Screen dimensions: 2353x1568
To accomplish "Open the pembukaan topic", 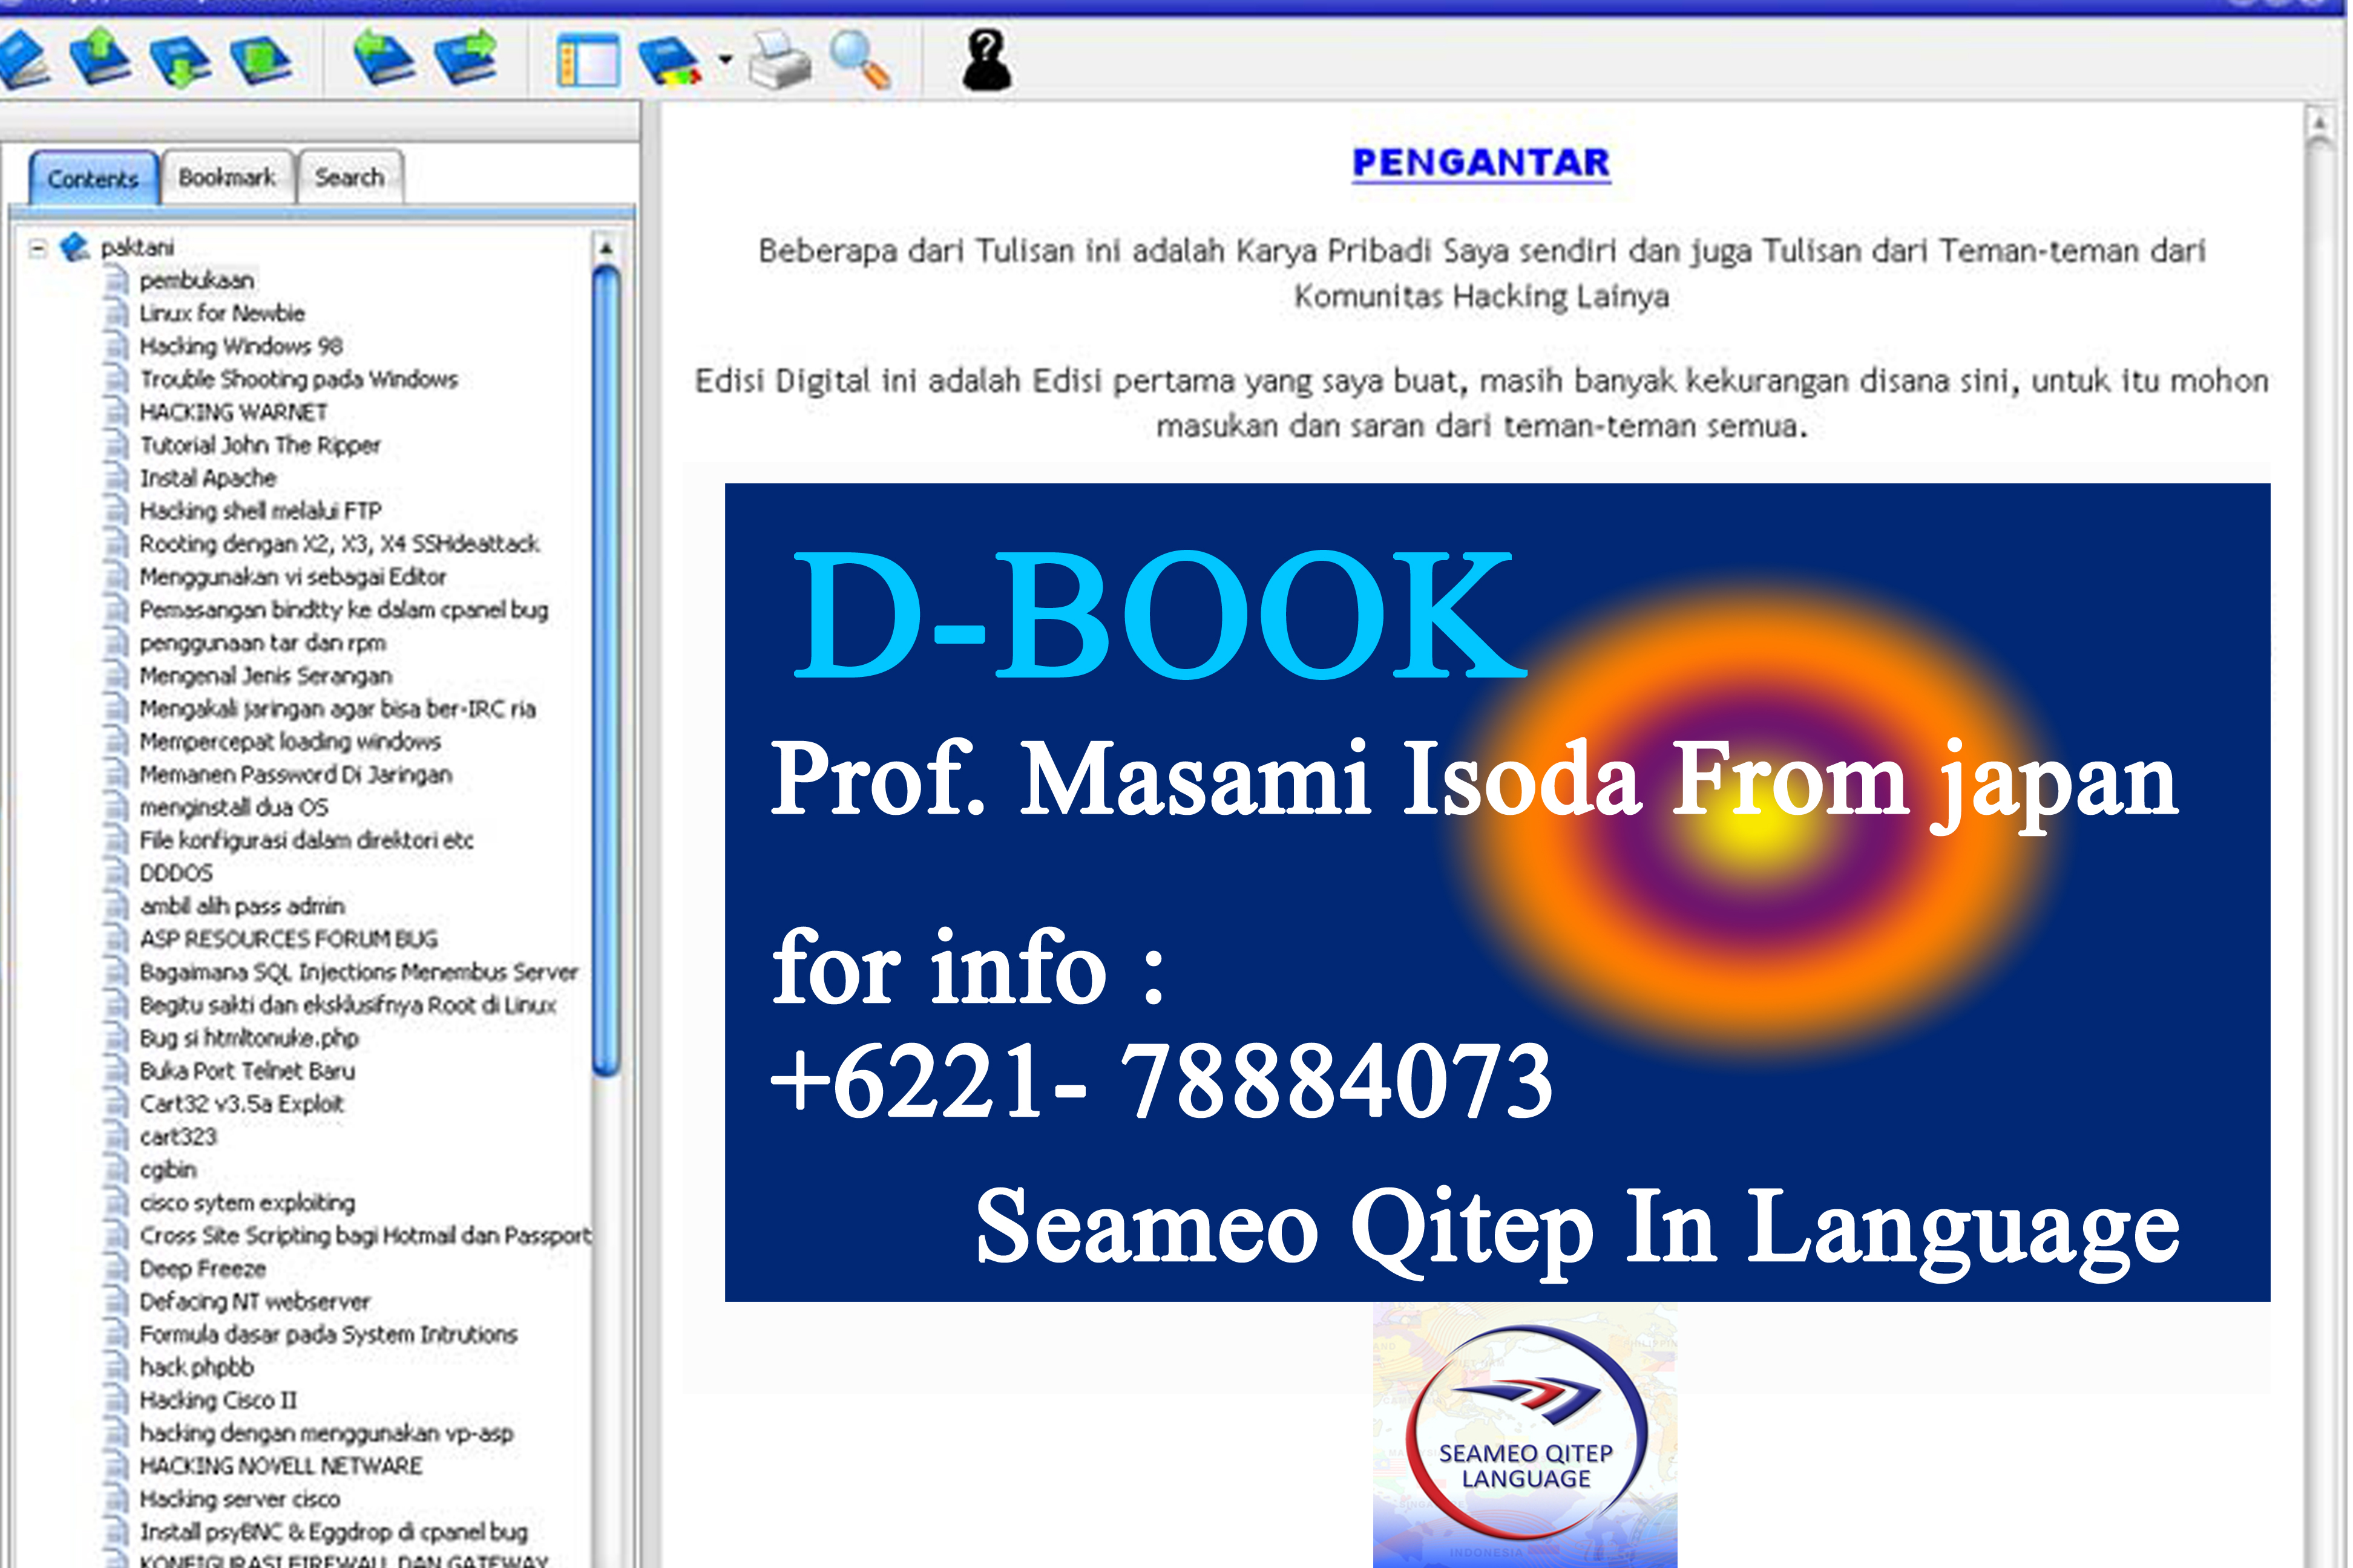I will [196, 280].
